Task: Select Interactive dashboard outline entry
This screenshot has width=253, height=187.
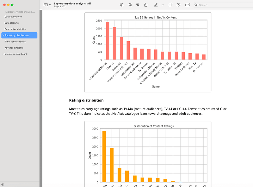Action: (x=16, y=54)
